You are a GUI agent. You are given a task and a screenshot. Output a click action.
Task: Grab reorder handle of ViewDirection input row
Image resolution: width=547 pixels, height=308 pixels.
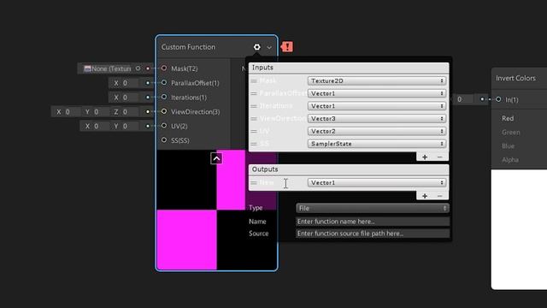pos(254,119)
